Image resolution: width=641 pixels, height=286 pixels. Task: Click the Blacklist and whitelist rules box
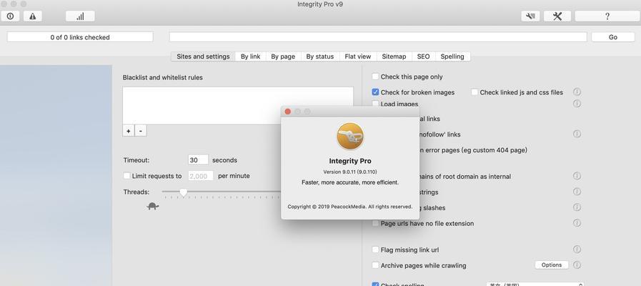click(x=238, y=106)
